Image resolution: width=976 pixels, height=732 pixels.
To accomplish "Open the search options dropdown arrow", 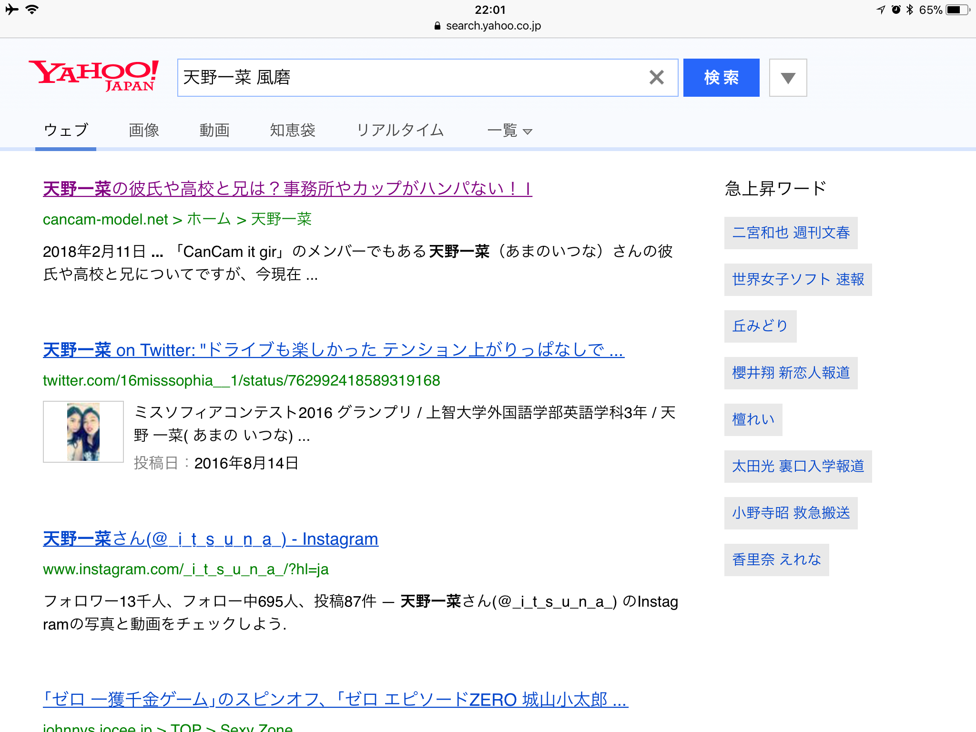I will tap(788, 78).
